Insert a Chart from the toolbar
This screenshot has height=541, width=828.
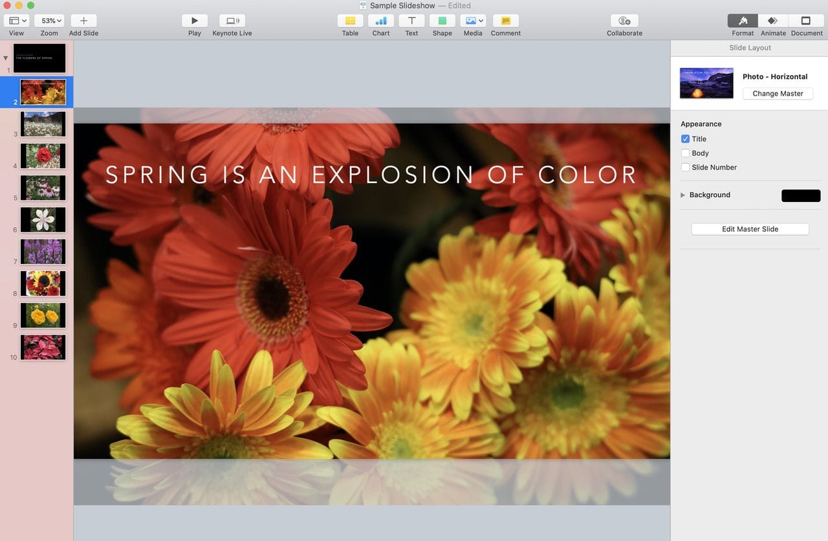(x=381, y=21)
